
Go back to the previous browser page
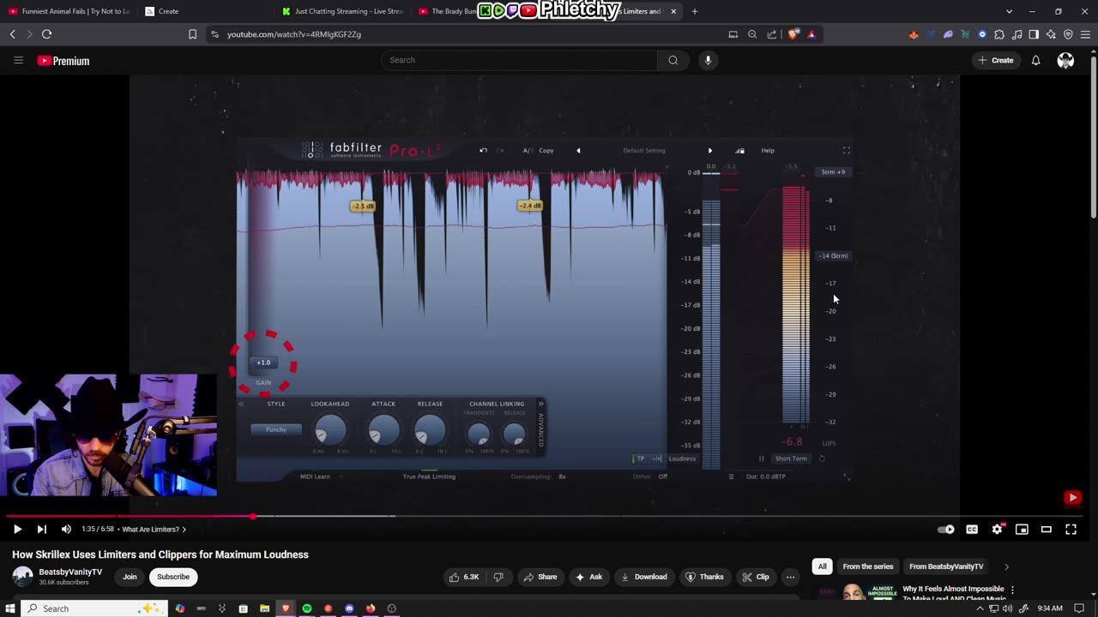point(12,34)
